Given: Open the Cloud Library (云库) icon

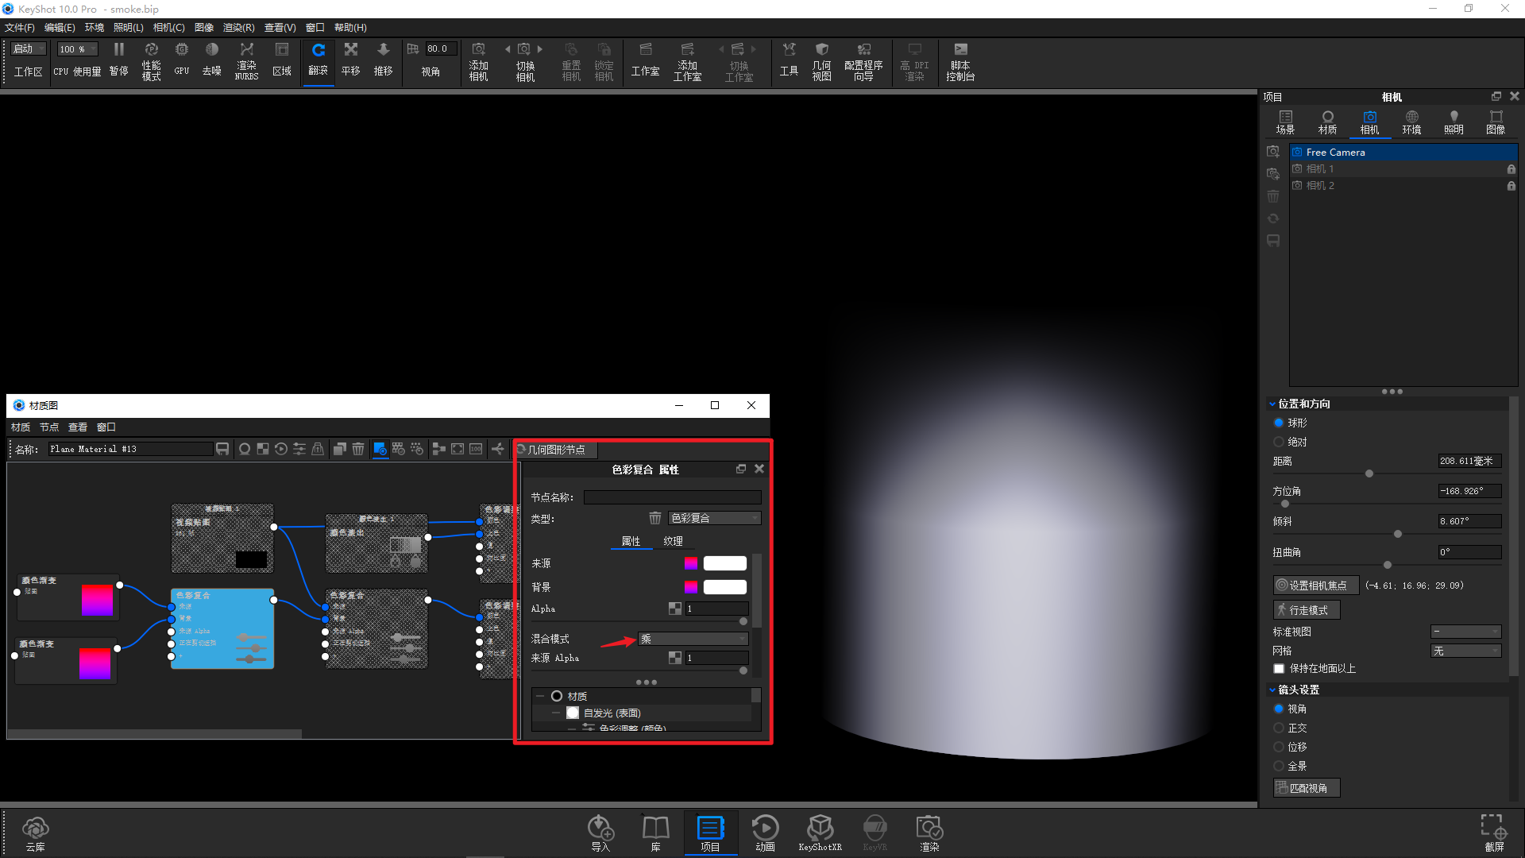Looking at the screenshot, I should click(35, 832).
